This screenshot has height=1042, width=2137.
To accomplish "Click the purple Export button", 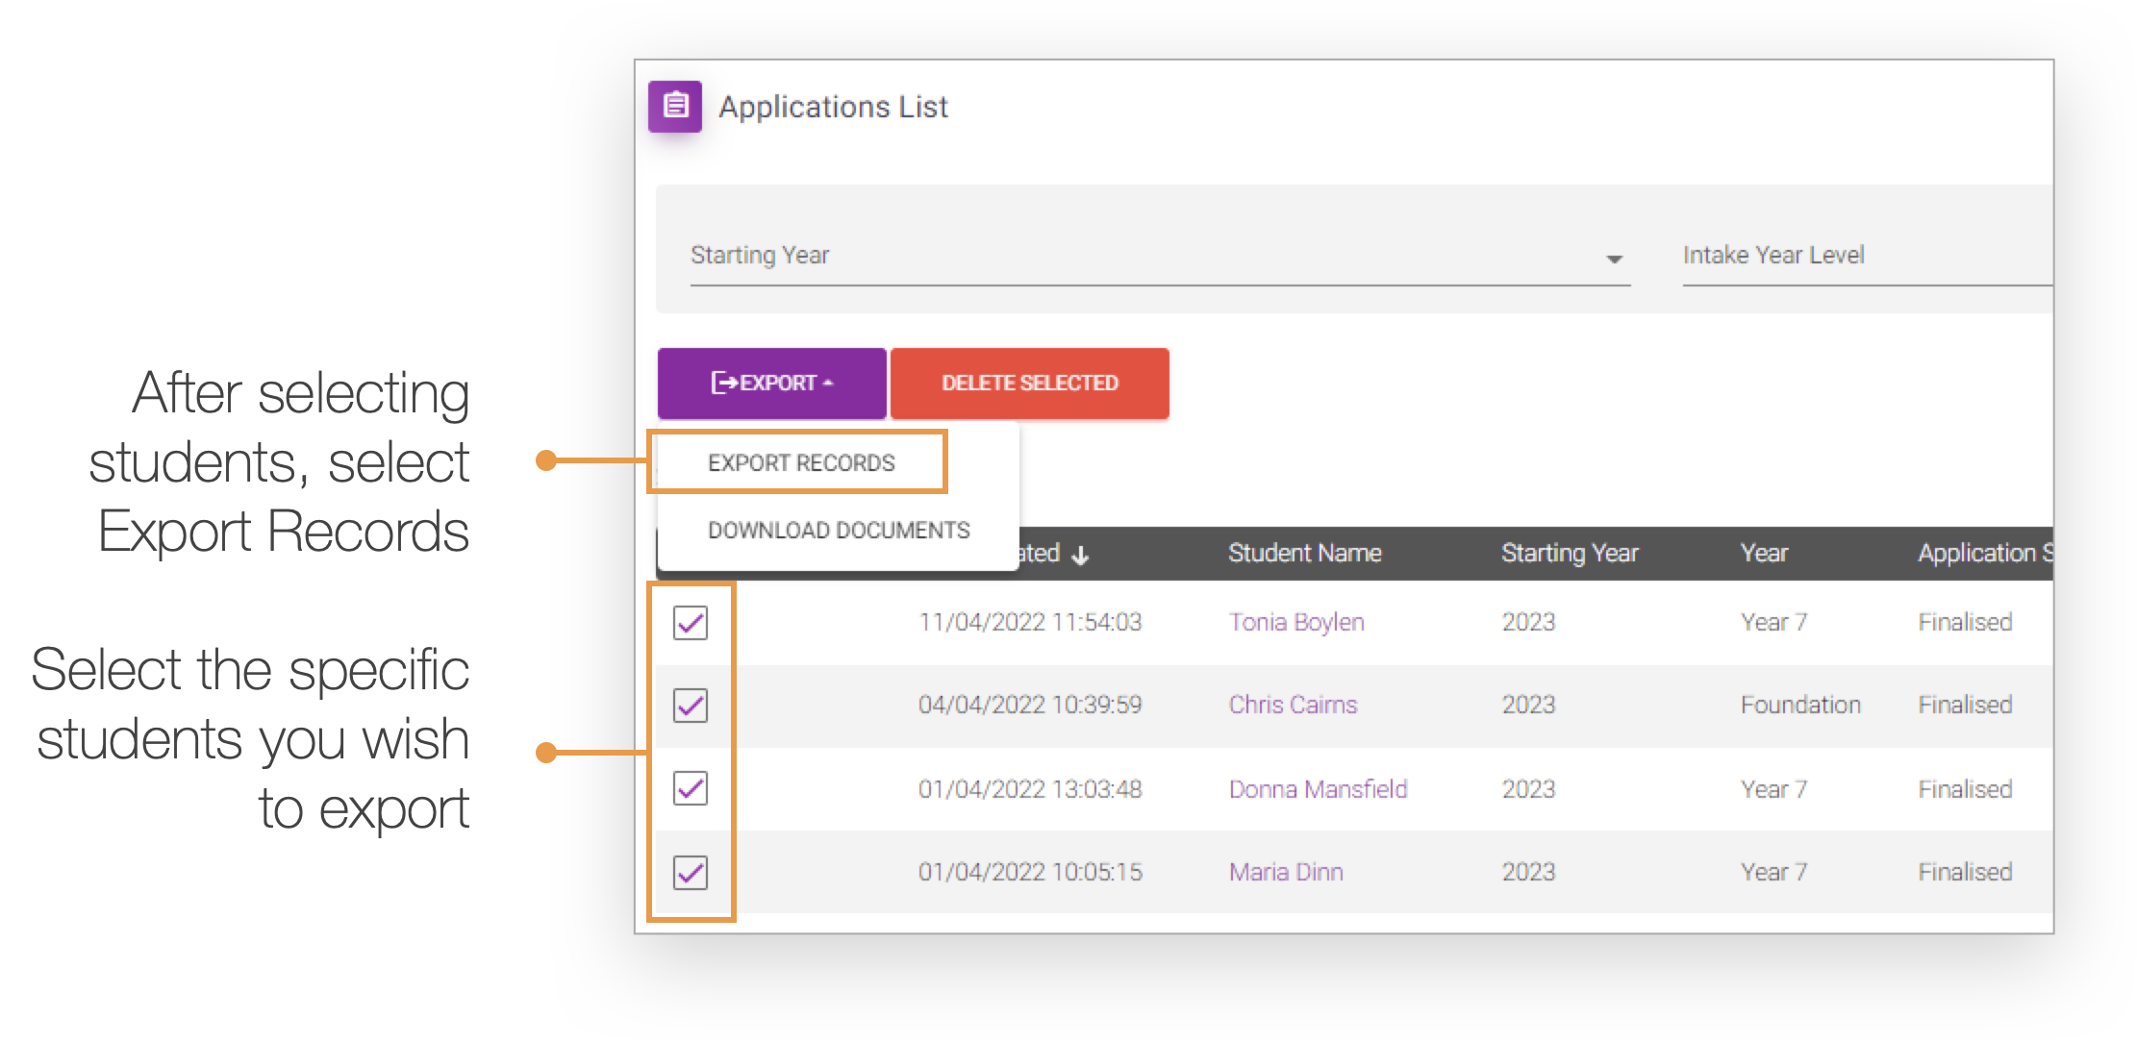I will pos(772,383).
